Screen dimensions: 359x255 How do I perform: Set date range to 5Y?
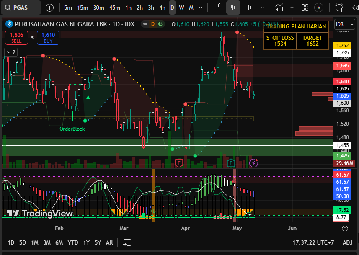[98, 242]
